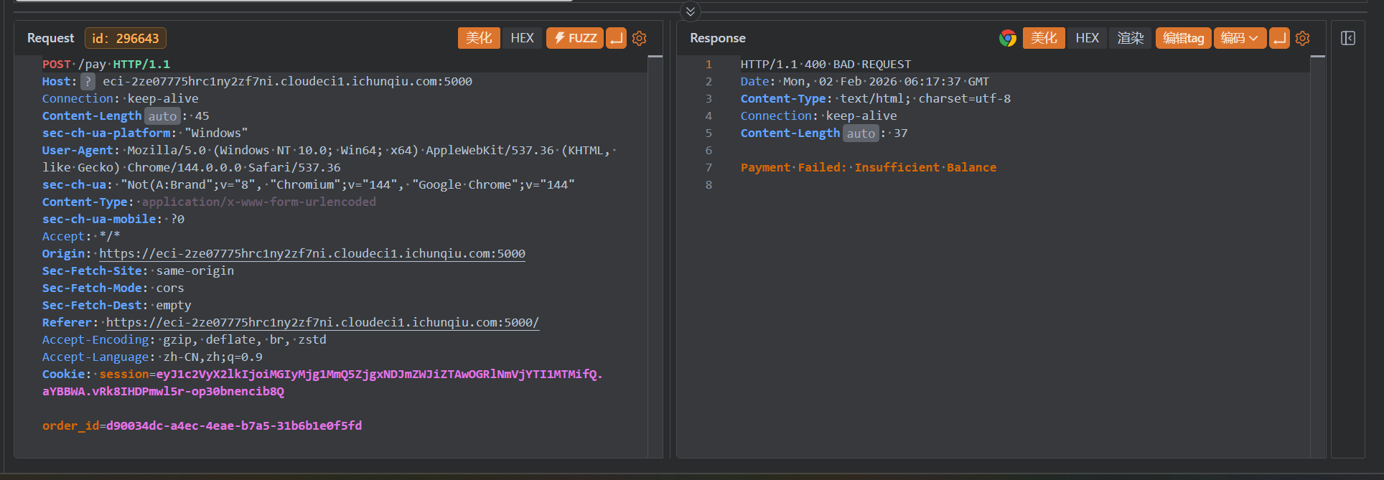1384x480 pixels.
Task: Select 渲染 render view for the response
Action: click(x=1131, y=38)
